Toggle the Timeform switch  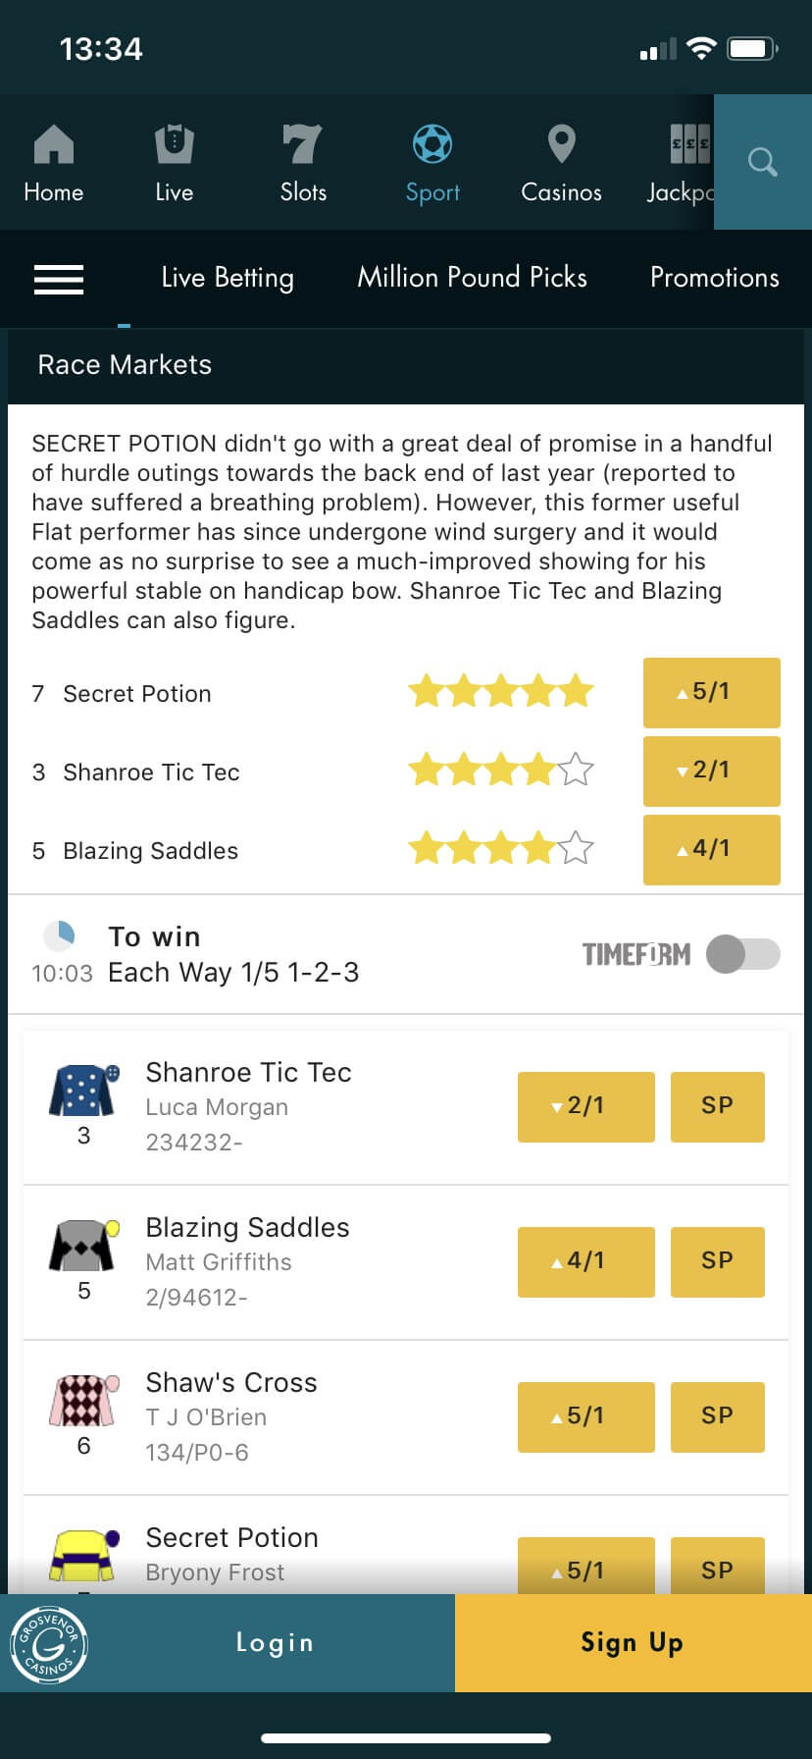coord(742,953)
